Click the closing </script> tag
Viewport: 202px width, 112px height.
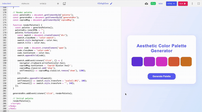pos(16,103)
